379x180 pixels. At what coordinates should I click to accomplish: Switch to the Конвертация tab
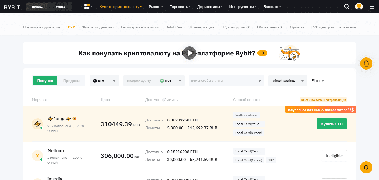point(202,27)
